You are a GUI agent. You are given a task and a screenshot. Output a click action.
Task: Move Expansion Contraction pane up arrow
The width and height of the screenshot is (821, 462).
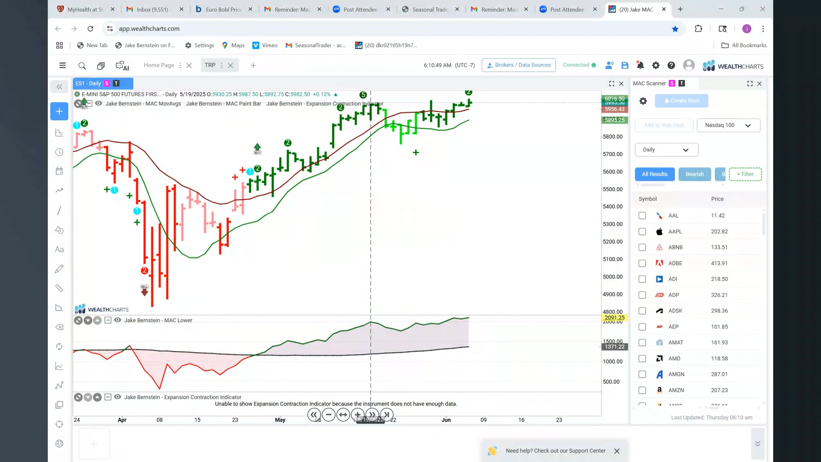pos(97,397)
